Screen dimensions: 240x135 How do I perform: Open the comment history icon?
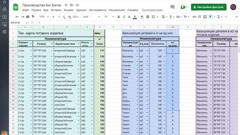click(172, 7)
